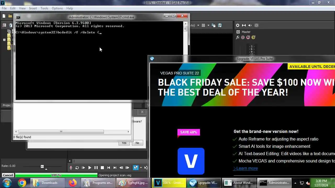Step to next frame
Screen dimensions: 335x188
click(x=127, y=168)
